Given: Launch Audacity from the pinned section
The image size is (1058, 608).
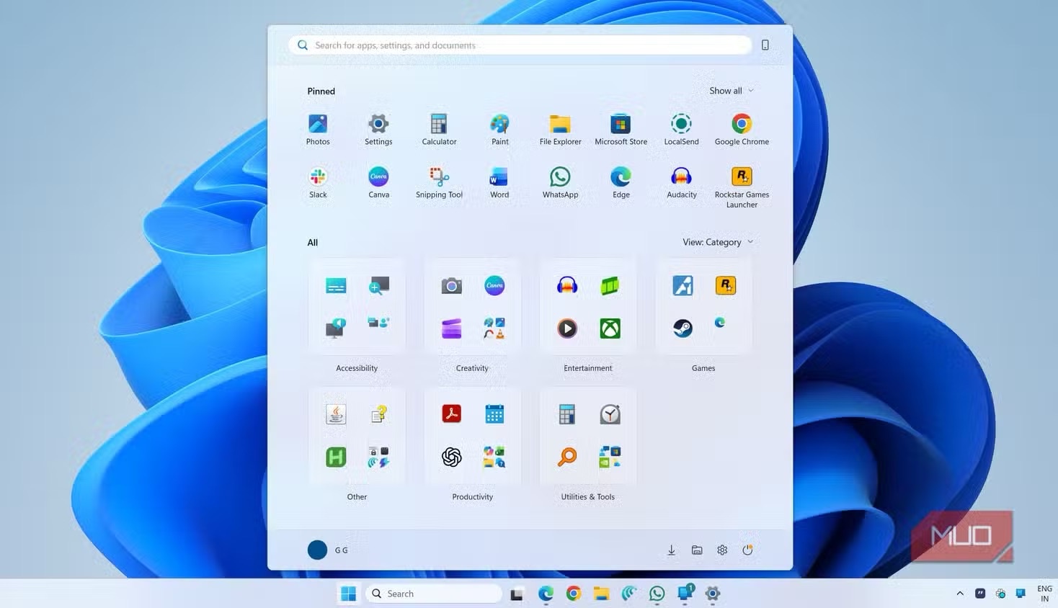Looking at the screenshot, I should [x=680, y=176].
